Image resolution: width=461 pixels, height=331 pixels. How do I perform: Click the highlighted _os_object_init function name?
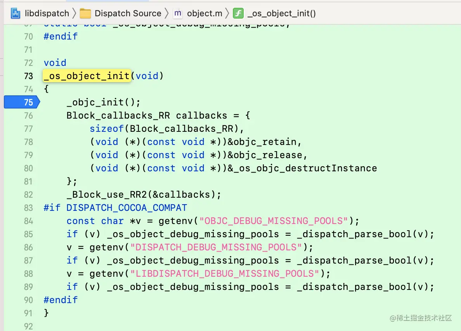tap(86, 76)
